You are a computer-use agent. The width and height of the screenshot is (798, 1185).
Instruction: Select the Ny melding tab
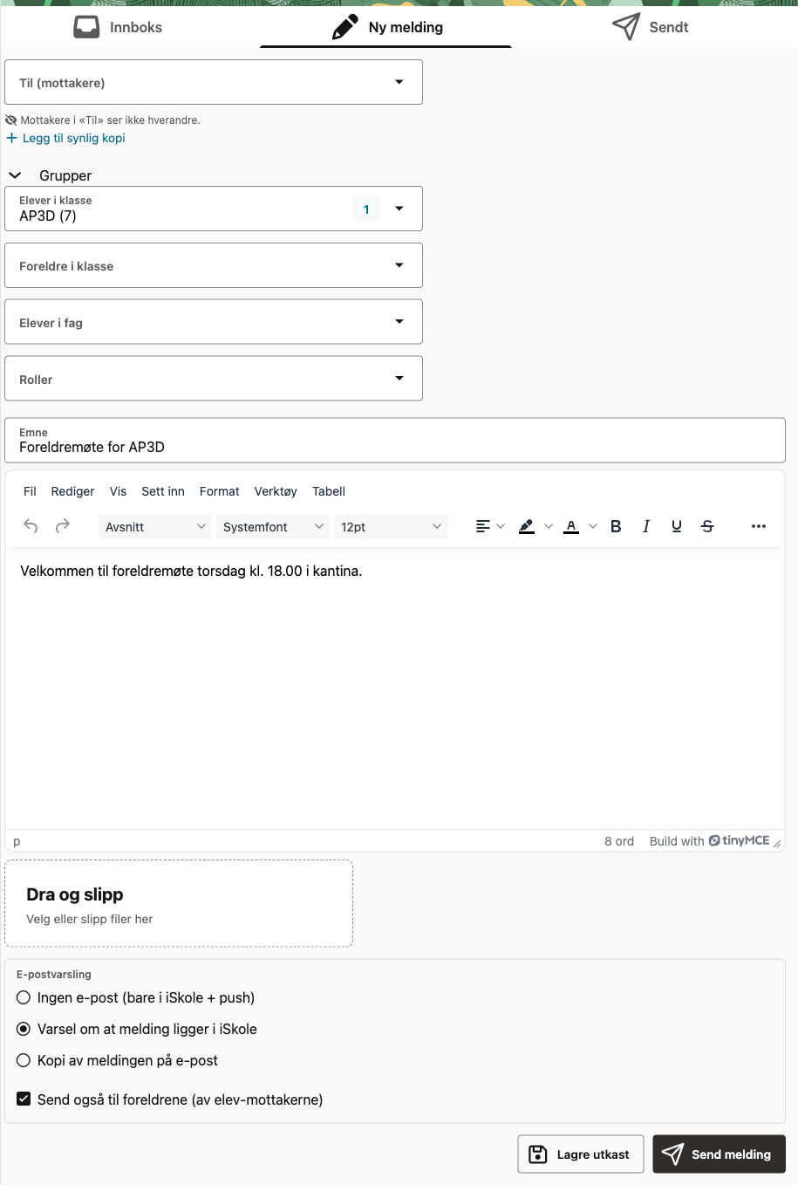pos(387,27)
